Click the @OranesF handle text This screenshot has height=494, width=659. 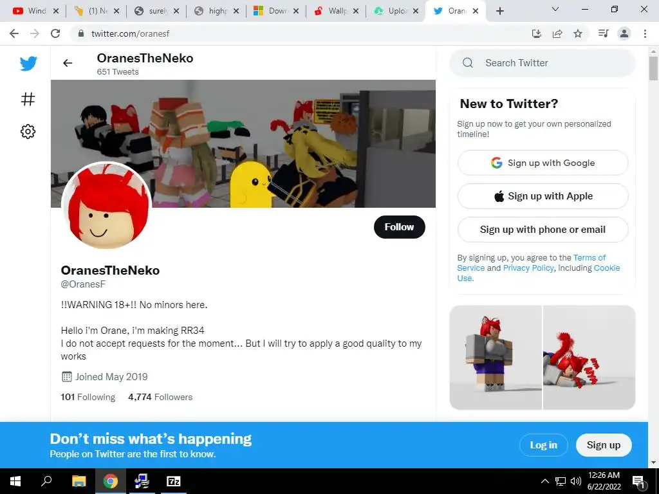coord(83,284)
